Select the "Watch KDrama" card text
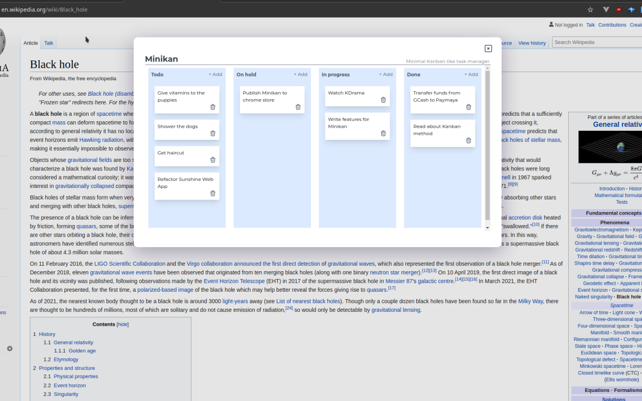This screenshot has width=642, height=401. pyautogui.click(x=346, y=93)
